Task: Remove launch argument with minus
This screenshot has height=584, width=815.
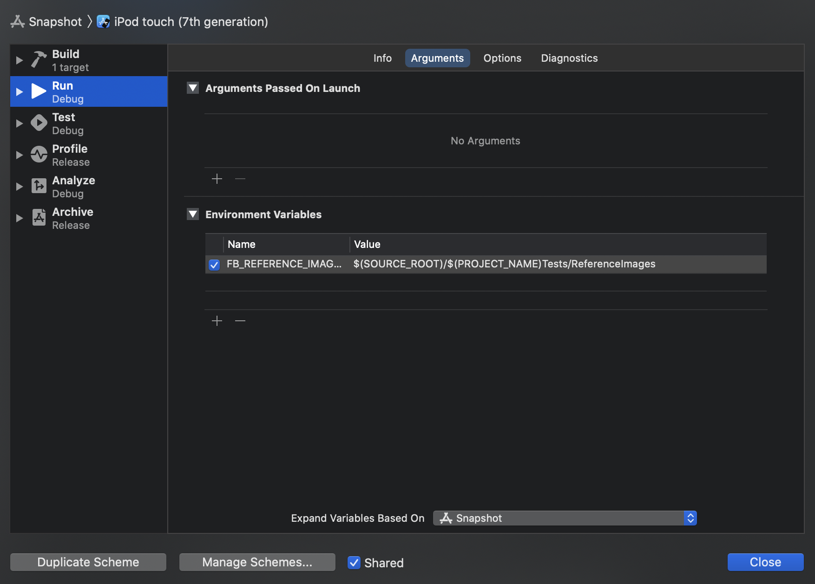Action: click(x=240, y=179)
